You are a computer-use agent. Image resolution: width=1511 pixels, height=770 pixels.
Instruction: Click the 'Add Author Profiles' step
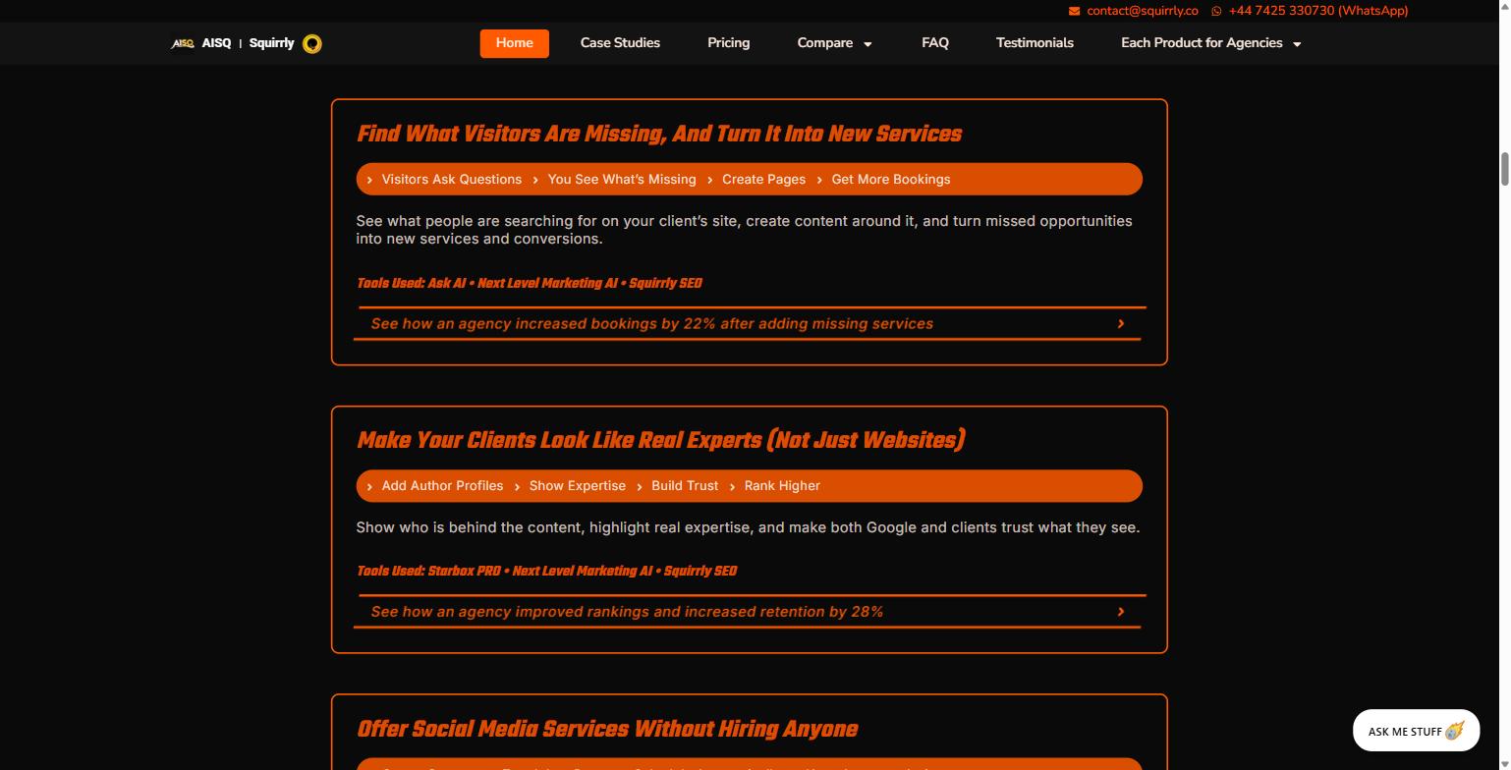coord(442,486)
